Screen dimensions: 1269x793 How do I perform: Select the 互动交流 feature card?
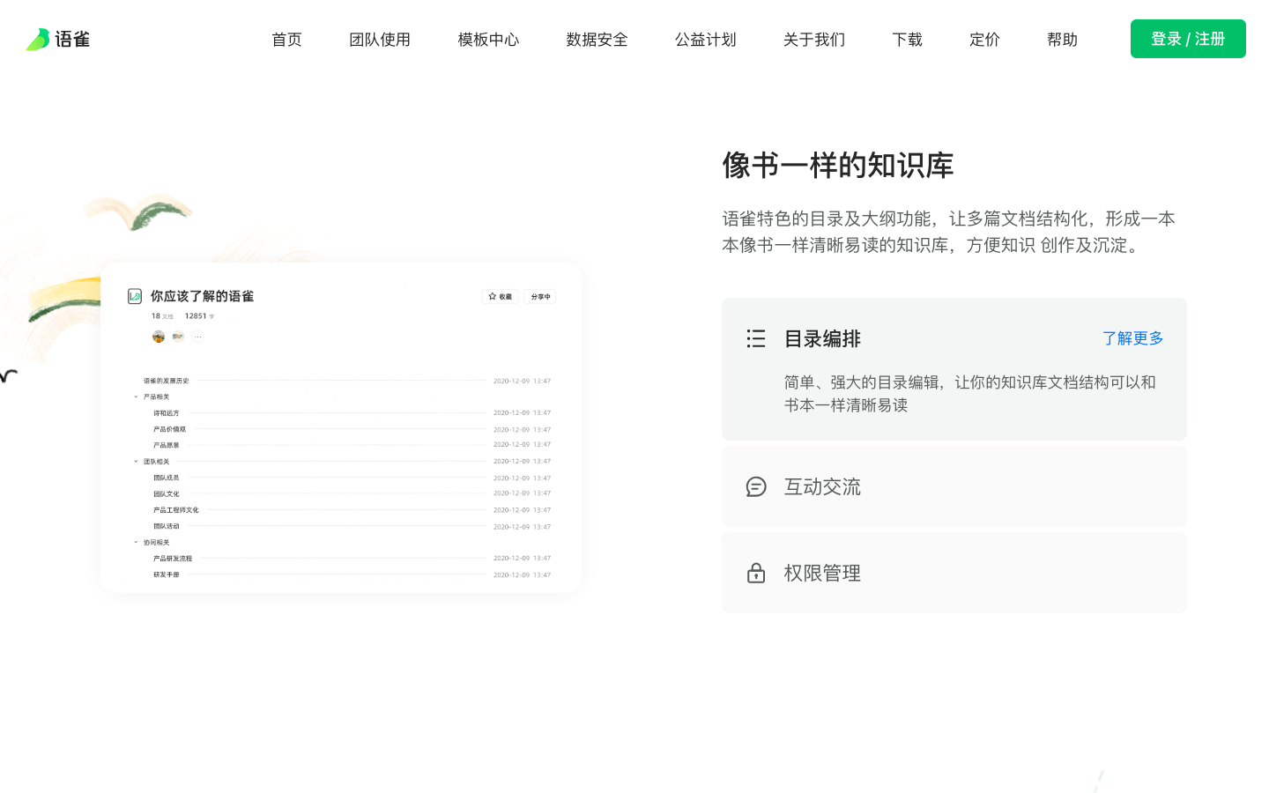[x=954, y=486]
